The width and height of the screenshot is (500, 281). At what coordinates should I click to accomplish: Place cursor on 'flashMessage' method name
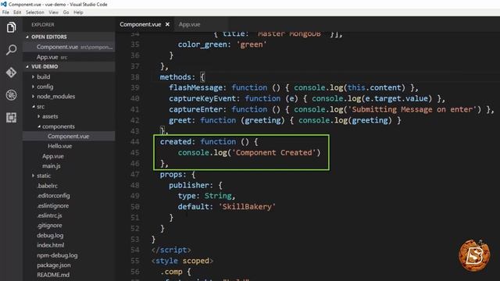click(x=196, y=87)
